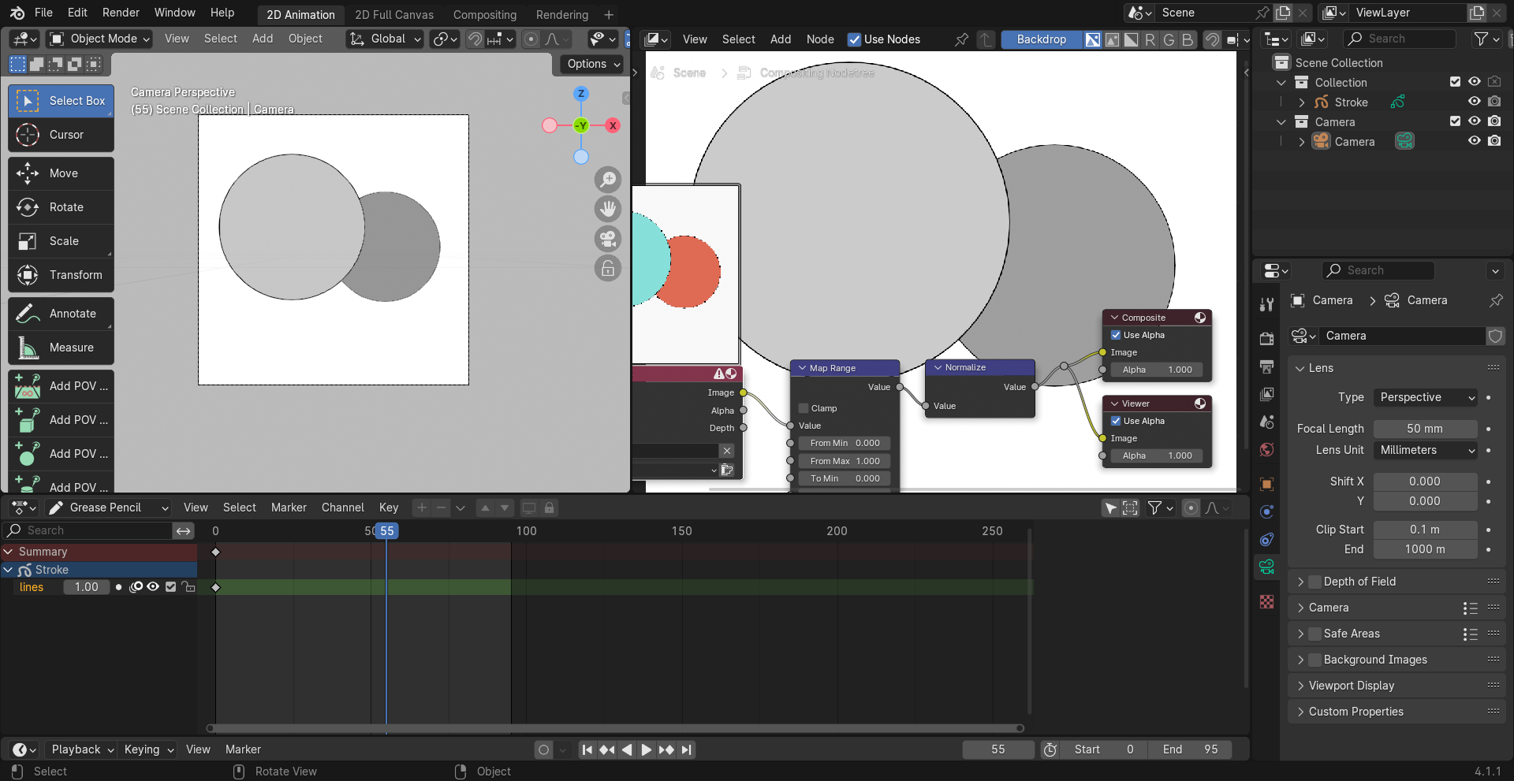Screen dimensions: 1514x781
Task: Open the Keying popover
Action: pos(148,749)
